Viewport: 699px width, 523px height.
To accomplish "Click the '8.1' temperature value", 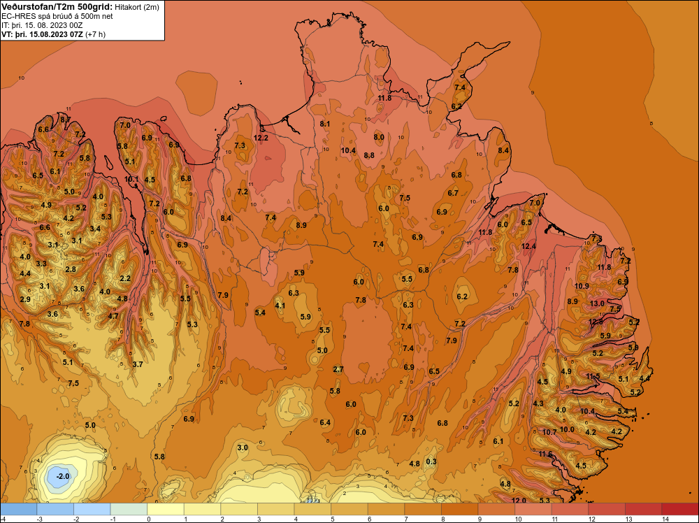I will click(x=325, y=124).
